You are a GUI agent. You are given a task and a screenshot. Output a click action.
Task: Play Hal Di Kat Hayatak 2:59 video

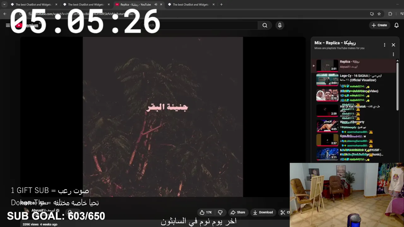coord(353,110)
